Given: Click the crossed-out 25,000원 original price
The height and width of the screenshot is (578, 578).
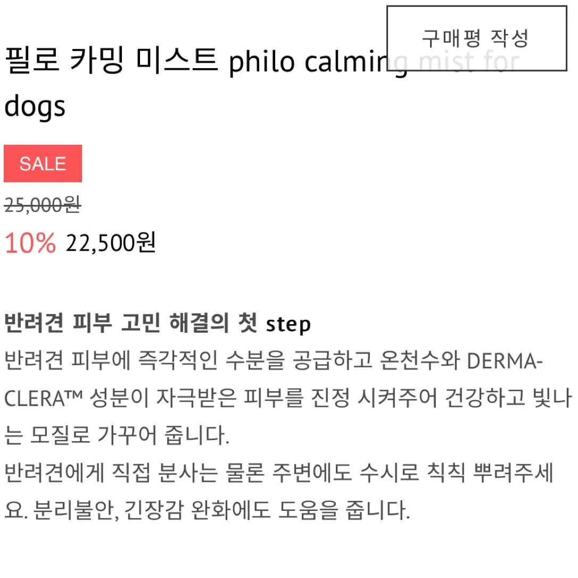Looking at the screenshot, I should pyautogui.click(x=43, y=204).
